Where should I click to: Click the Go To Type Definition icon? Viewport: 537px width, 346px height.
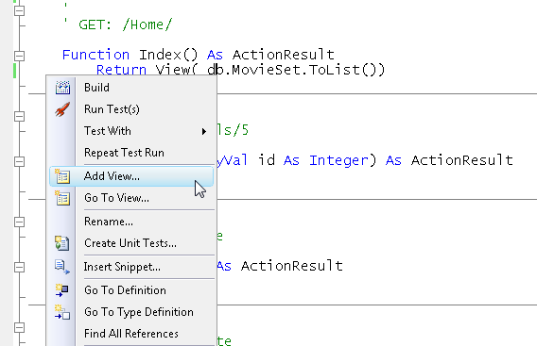(62, 312)
